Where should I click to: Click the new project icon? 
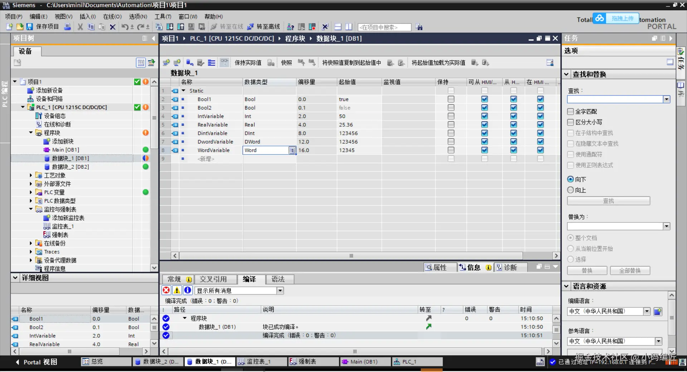(10, 27)
